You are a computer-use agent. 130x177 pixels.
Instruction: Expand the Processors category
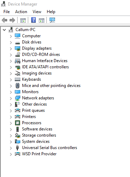click(x=11, y=123)
